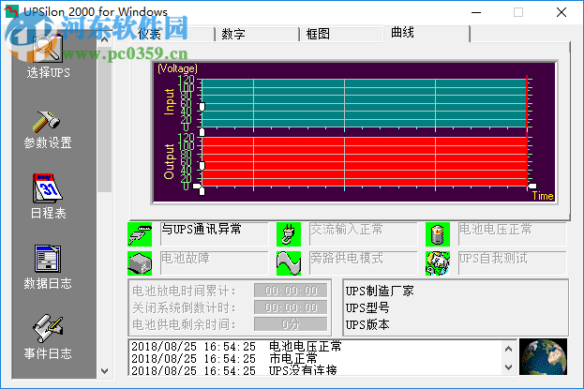Open the 事件日志 scroll icon
The image size is (584, 389).
(x=48, y=329)
